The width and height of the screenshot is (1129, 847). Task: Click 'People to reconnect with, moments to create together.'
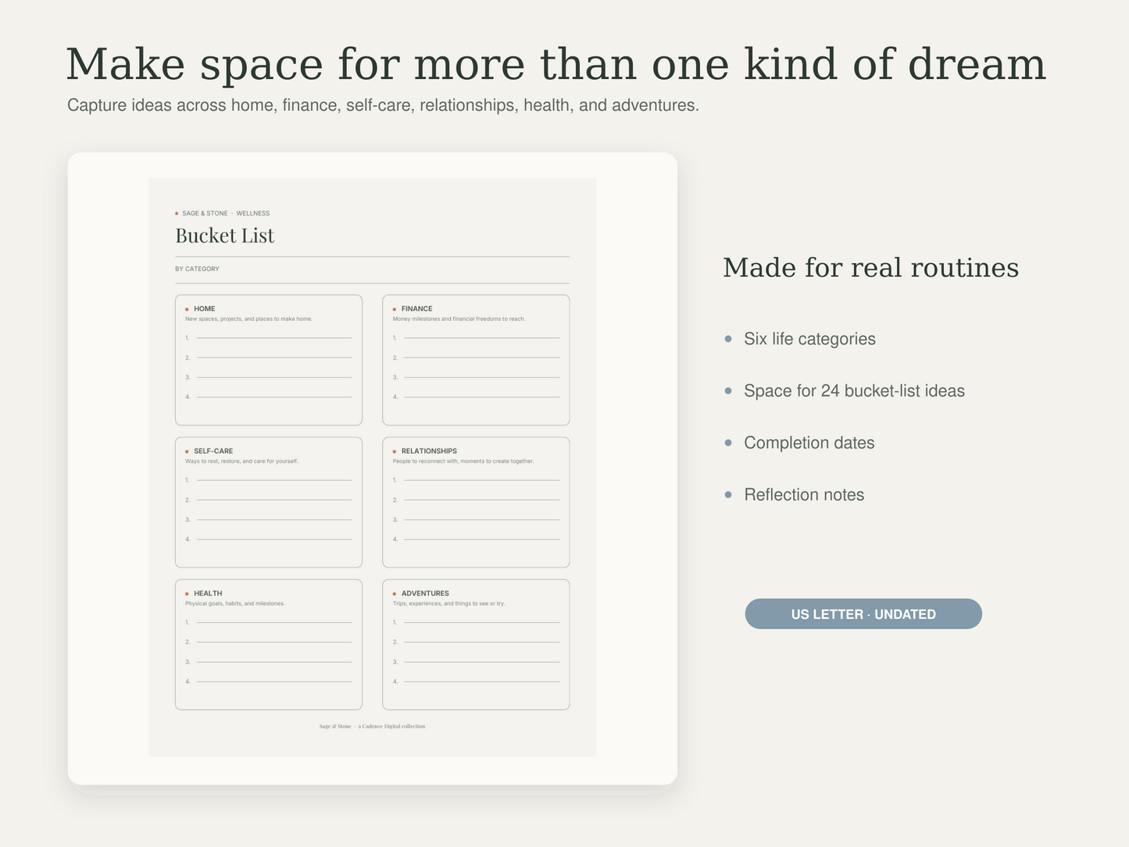click(463, 461)
